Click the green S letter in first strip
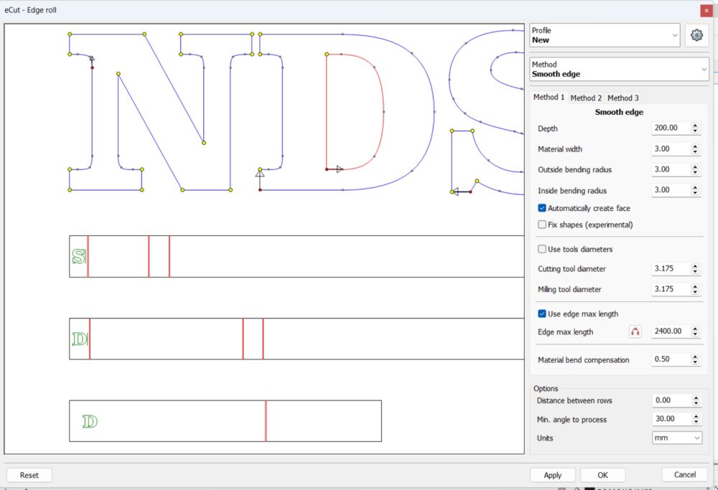 79,256
